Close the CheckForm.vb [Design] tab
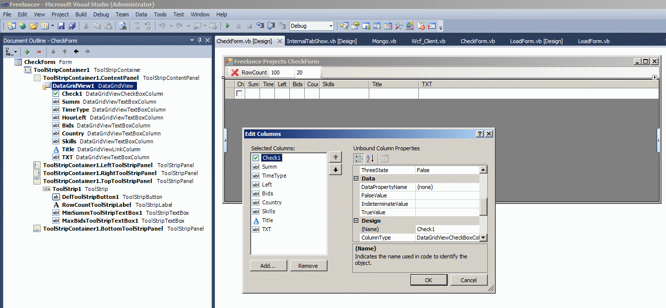Viewport: 666px width, 308px height. (x=280, y=41)
